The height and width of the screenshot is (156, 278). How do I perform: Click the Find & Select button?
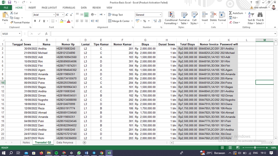pyautogui.click(x=260, y=18)
